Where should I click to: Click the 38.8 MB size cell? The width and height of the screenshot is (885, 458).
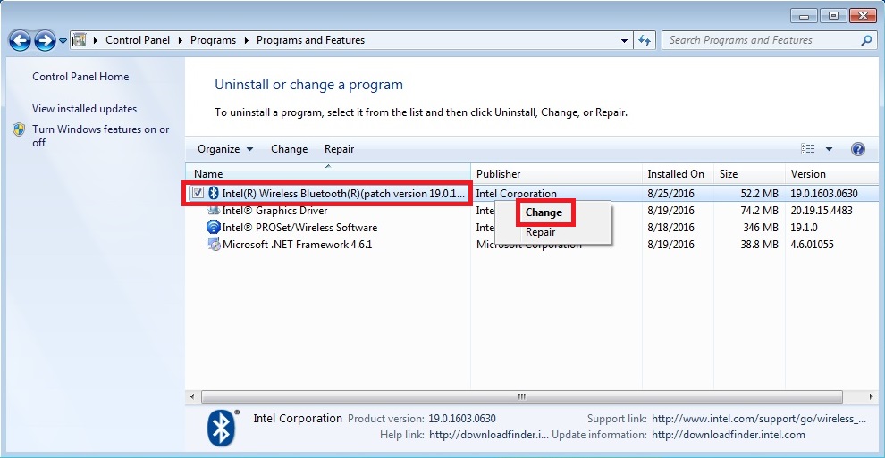pos(759,244)
